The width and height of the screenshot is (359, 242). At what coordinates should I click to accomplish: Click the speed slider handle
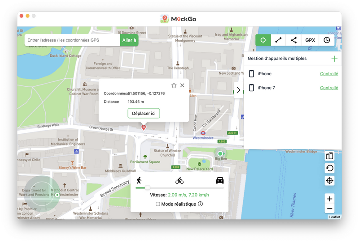(148, 188)
